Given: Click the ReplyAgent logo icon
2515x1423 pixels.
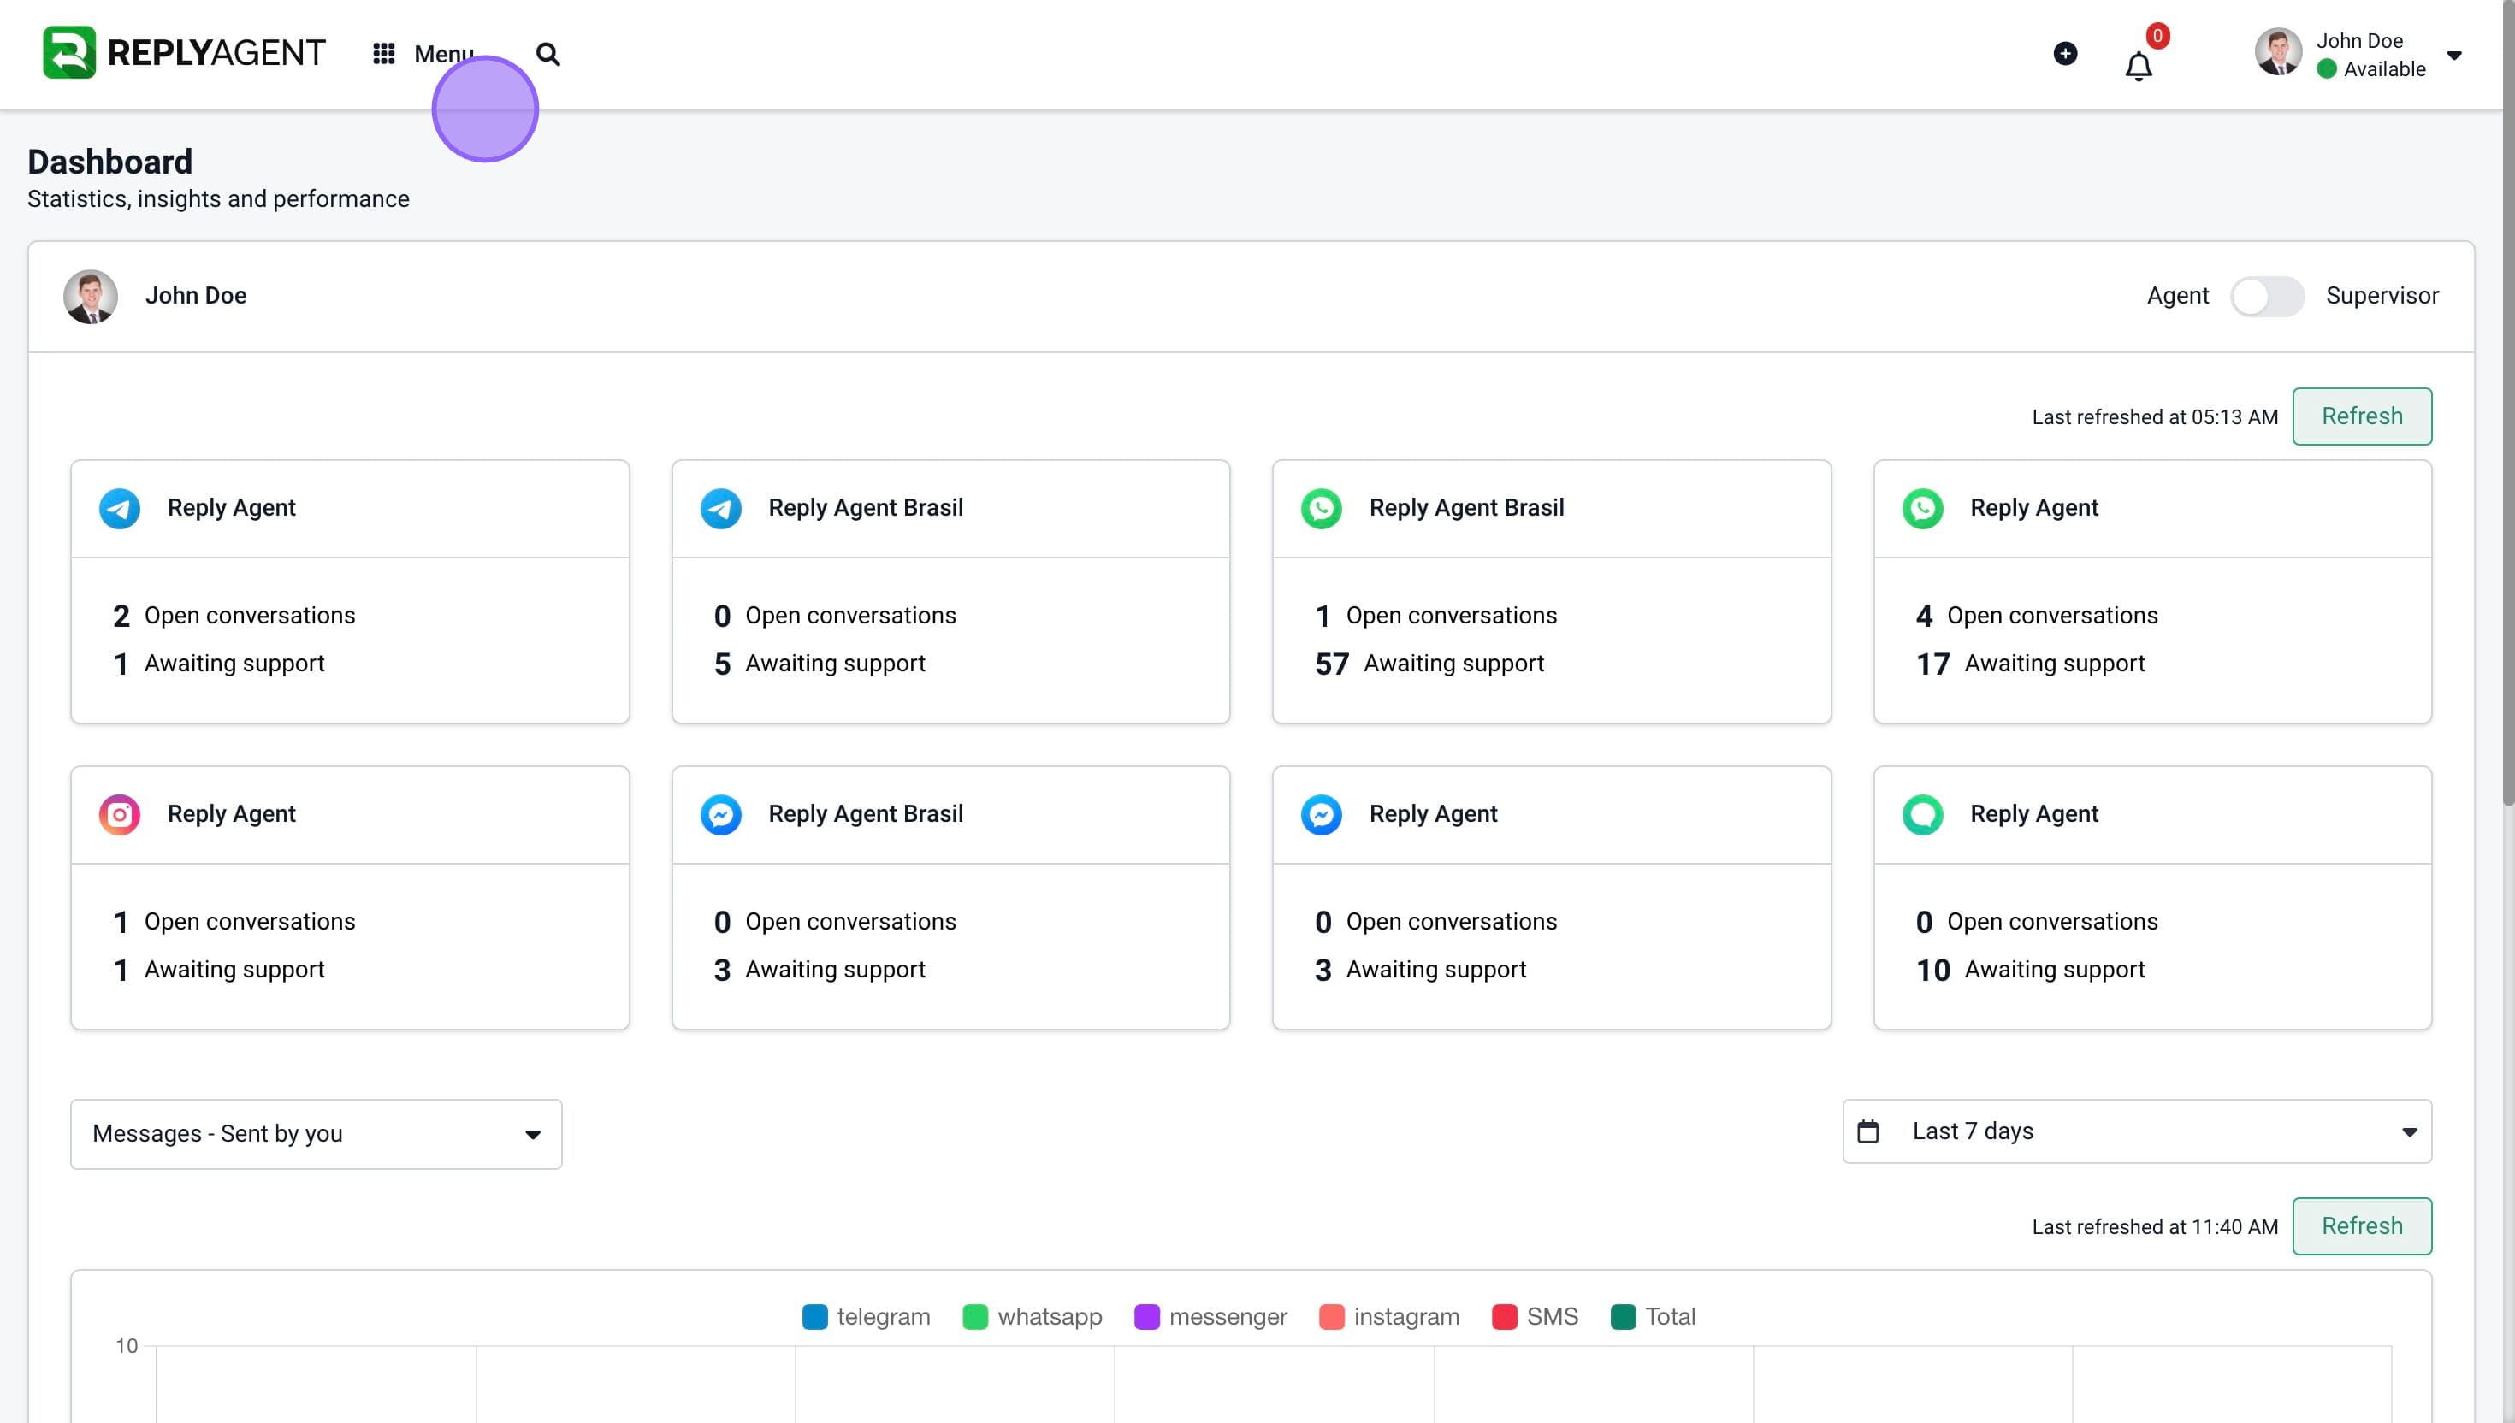Looking at the screenshot, I should [69, 52].
